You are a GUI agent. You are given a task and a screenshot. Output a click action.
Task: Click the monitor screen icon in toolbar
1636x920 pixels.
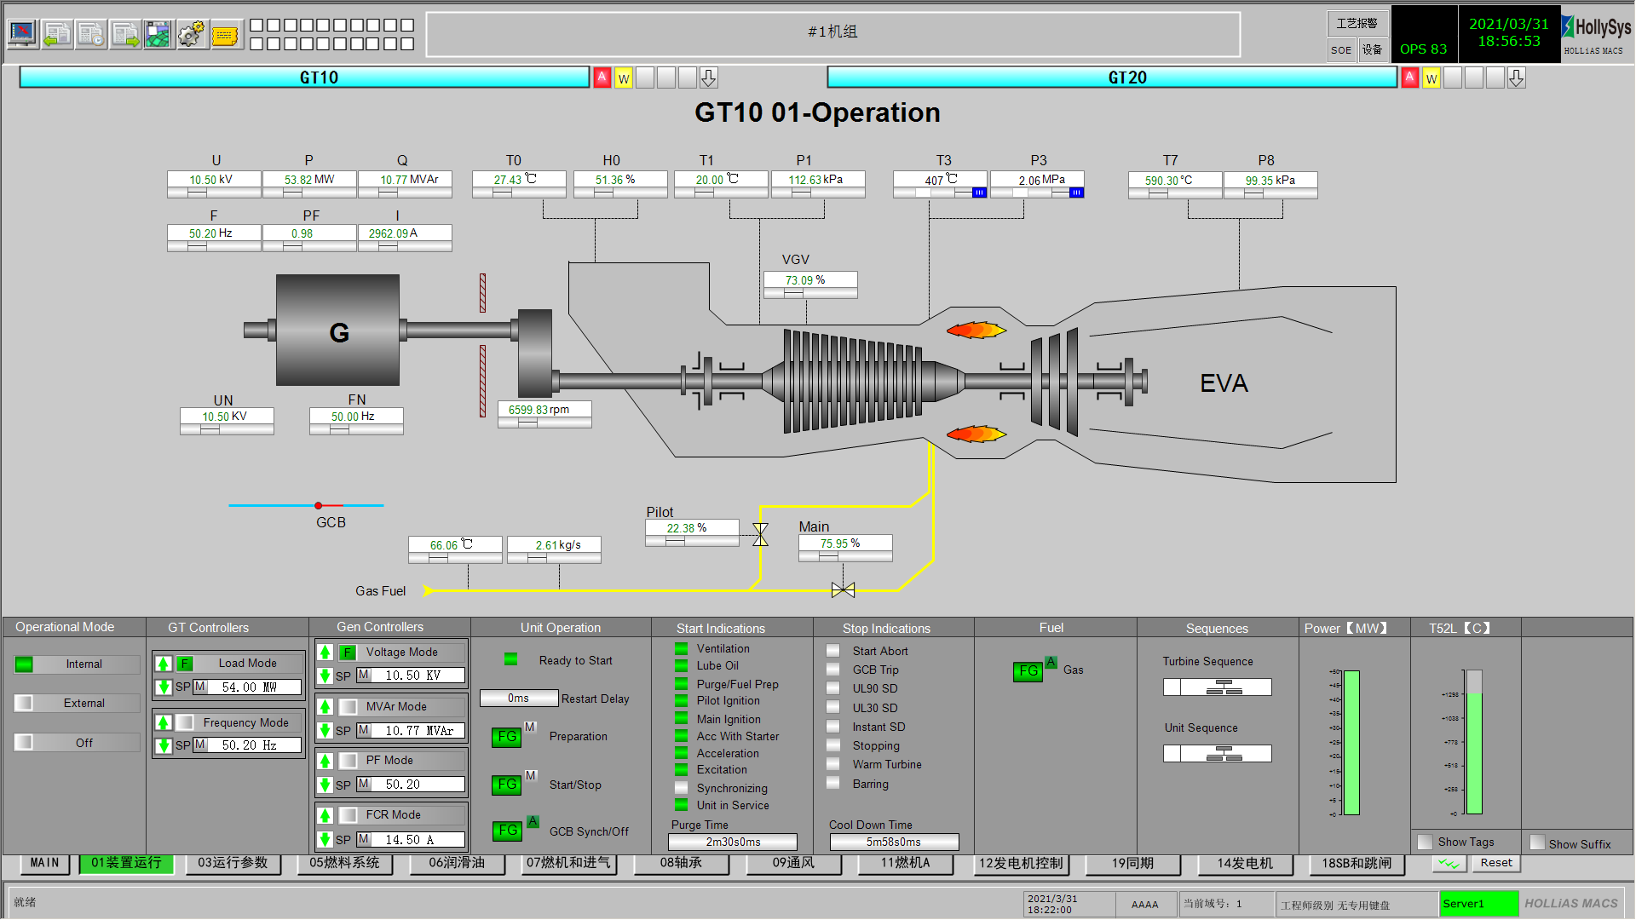[x=23, y=34]
